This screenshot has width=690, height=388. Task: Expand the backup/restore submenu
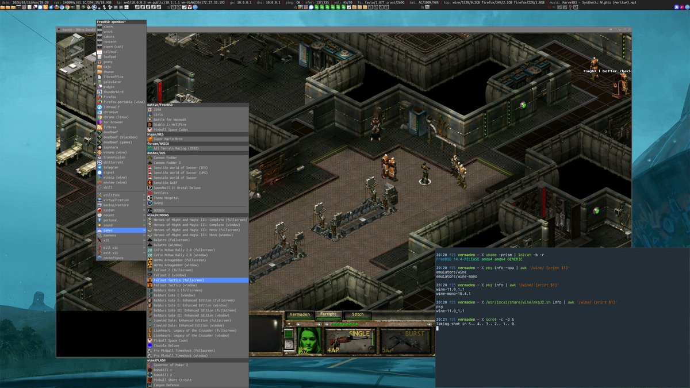[x=121, y=205]
